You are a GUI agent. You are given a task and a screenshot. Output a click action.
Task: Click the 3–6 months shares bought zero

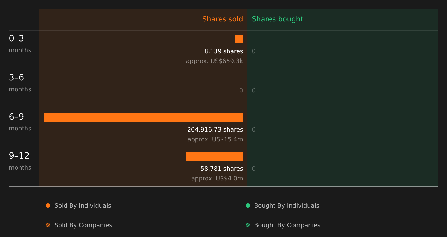tap(254, 90)
